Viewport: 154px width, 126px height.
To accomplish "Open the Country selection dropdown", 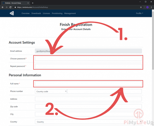I will click(x=88, y=122).
